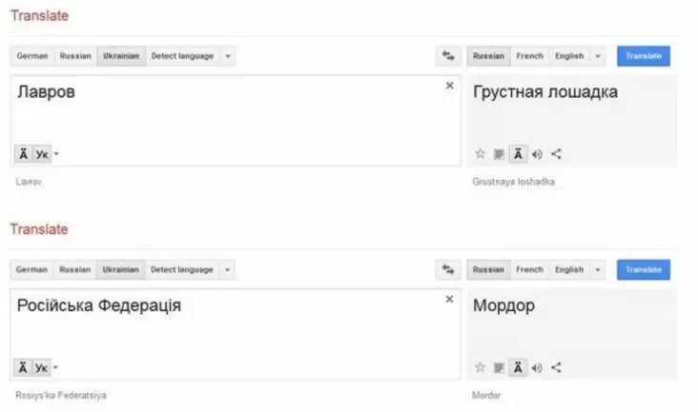The width and height of the screenshot is (698, 412).
Task: Toggle phonetic Ä button below Лавров input
Action: (x=23, y=154)
